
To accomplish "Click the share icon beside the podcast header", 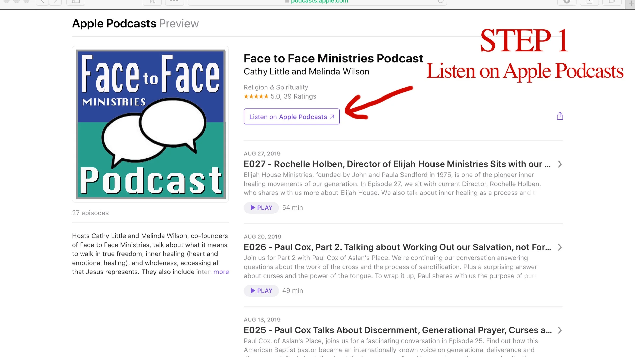I will click(560, 116).
